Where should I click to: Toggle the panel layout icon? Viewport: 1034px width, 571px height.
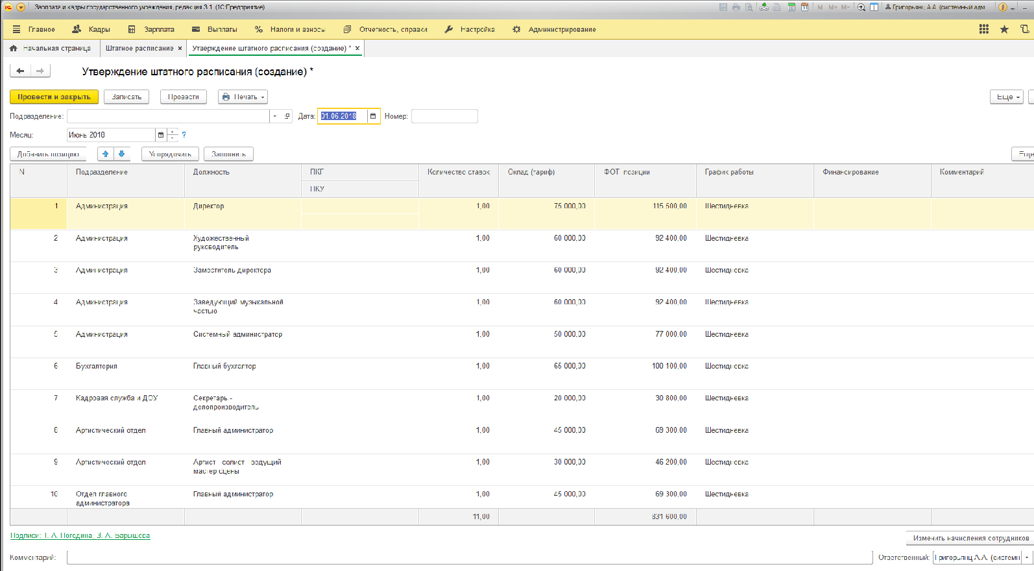point(874,7)
